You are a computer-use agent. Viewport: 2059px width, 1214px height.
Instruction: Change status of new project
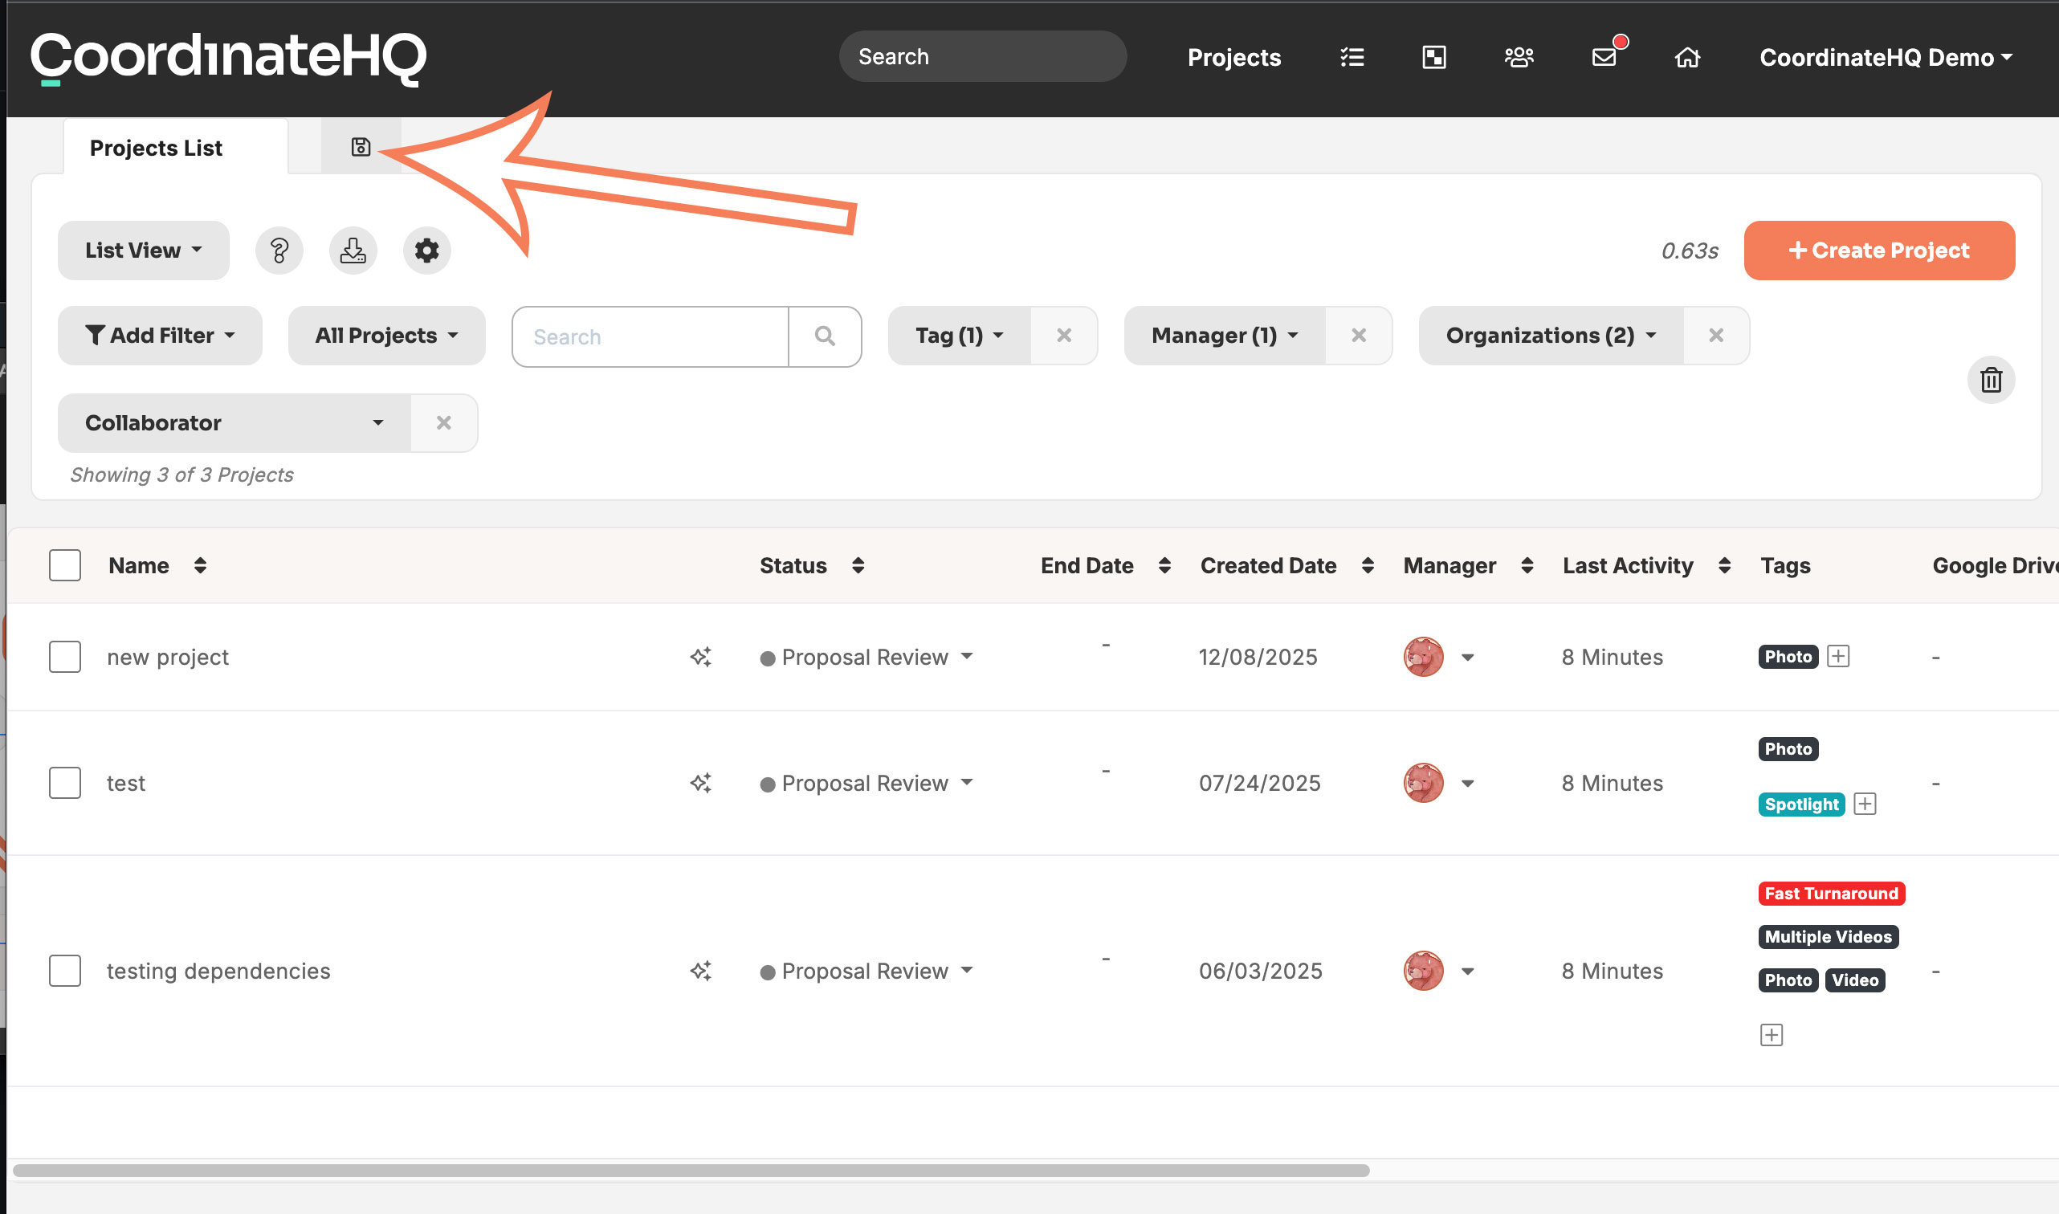click(x=867, y=657)
